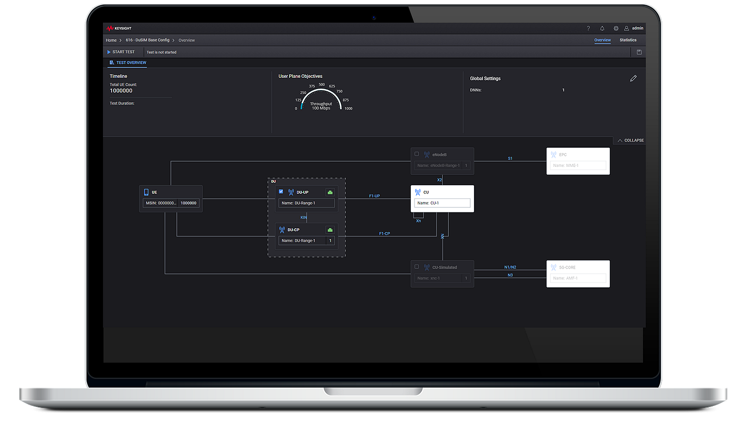The image size is (751, 421).
Task: Click the green port icon on DU-CP
Action: point(330,230)
